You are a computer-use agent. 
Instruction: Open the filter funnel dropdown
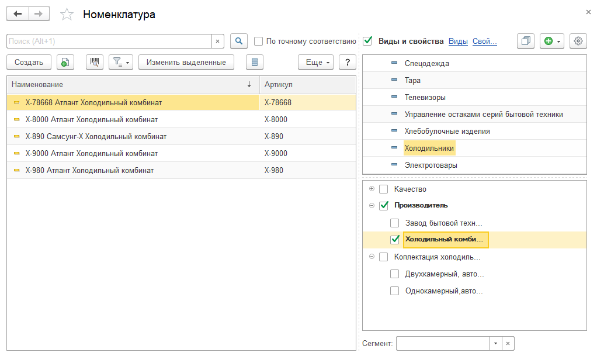coord(122,62)
